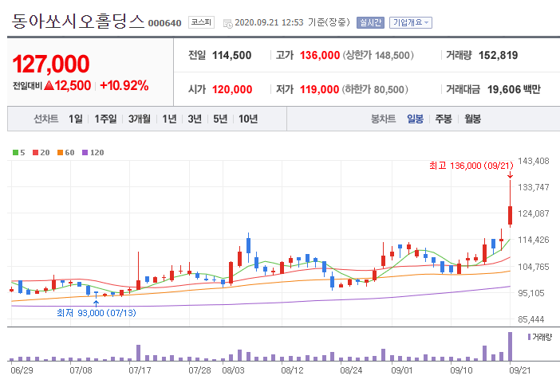Select the 3개월 line chart tab
The image size is (560, 387).
click(x=140, y=119)
